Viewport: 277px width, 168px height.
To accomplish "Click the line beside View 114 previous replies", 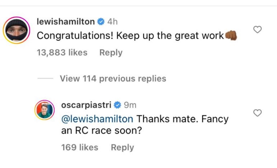I will point(45,79).
